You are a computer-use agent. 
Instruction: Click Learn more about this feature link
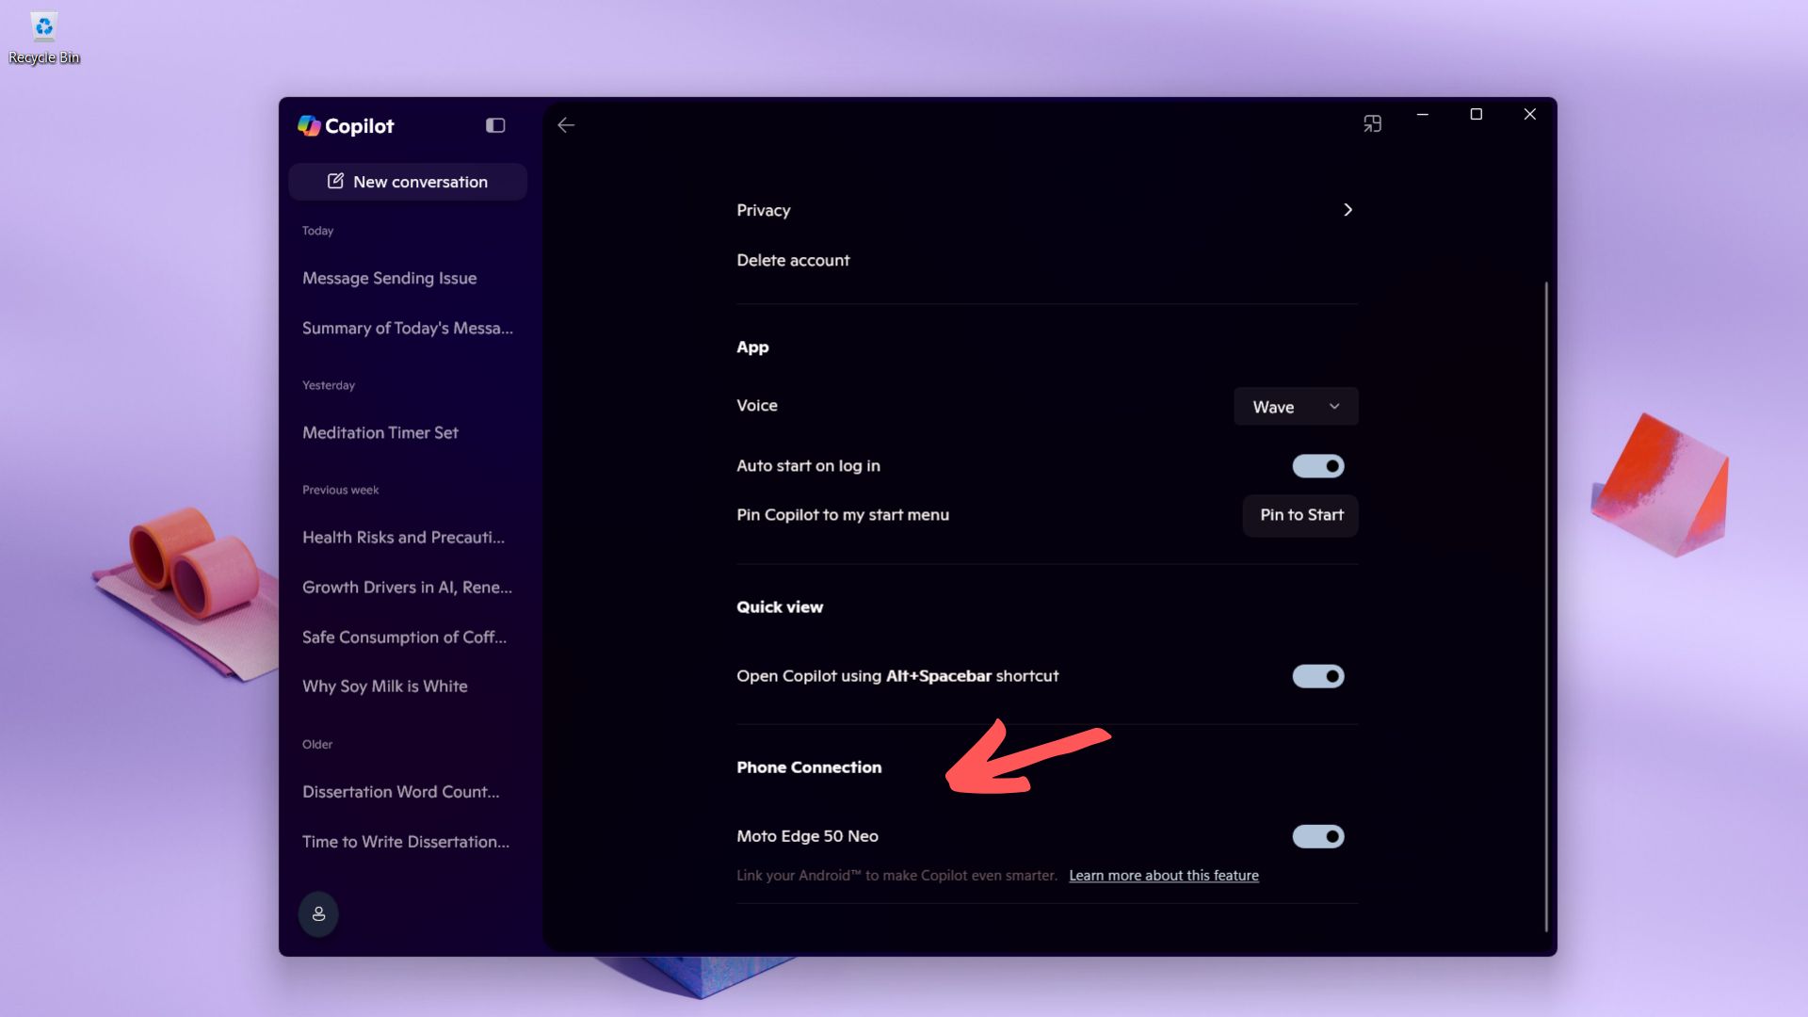pyautogui.click(x=1164, y=876)
